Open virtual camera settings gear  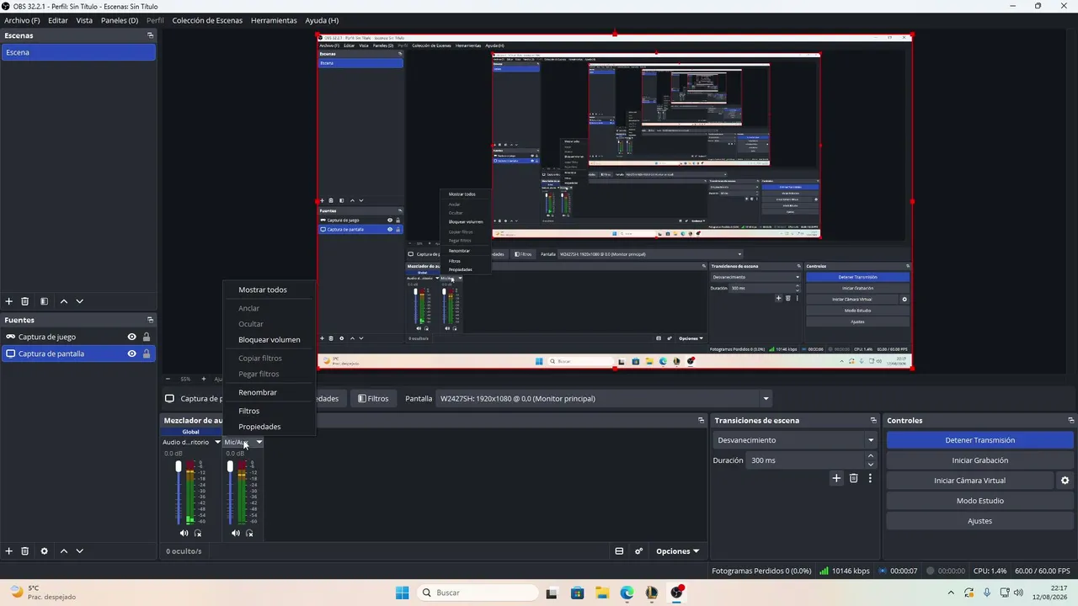click(x=1065, y=481)
